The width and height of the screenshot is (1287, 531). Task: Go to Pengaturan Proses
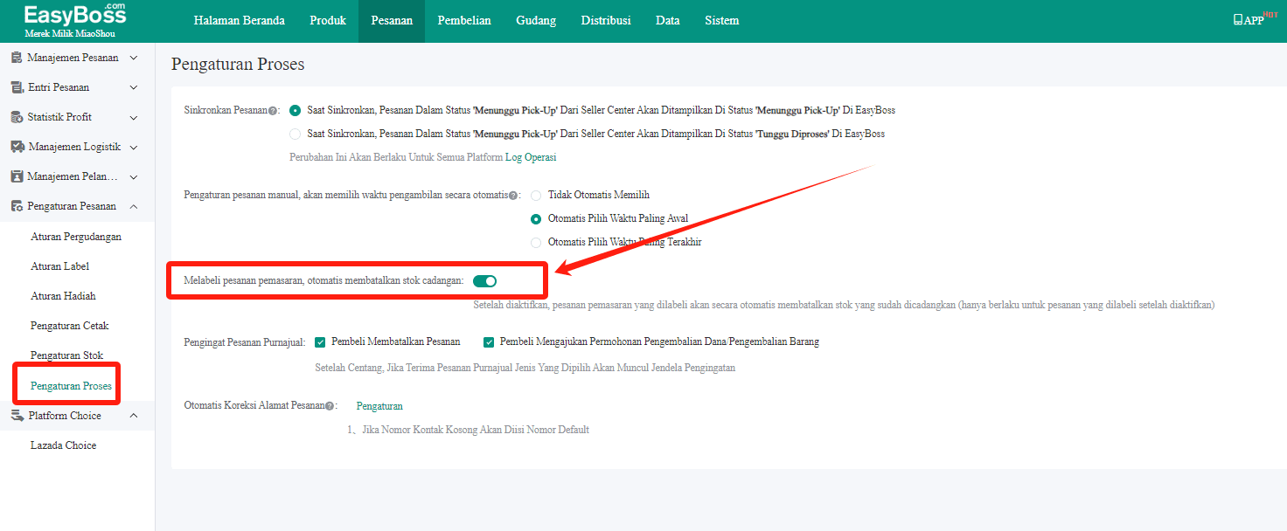point(71,386)
